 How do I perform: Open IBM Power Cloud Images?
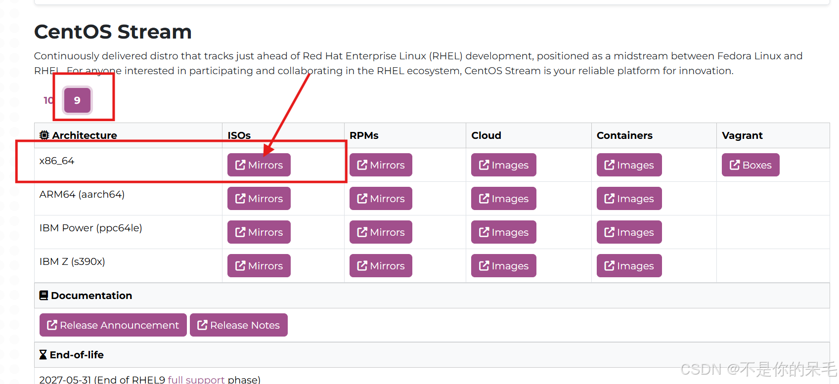tap(504, 232)
